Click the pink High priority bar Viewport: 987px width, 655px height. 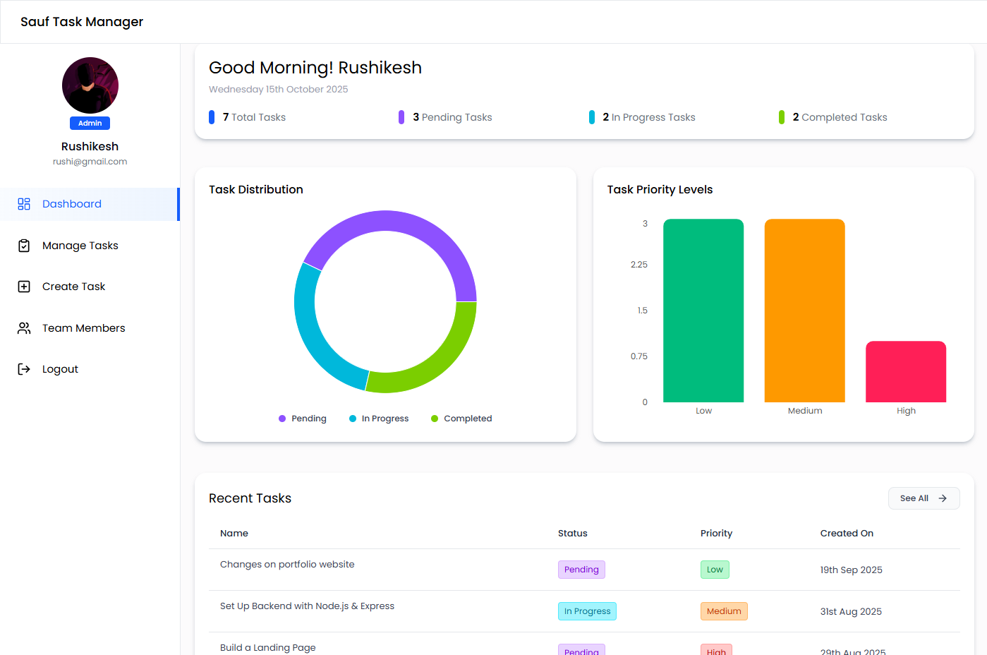[x=906, y=372]
